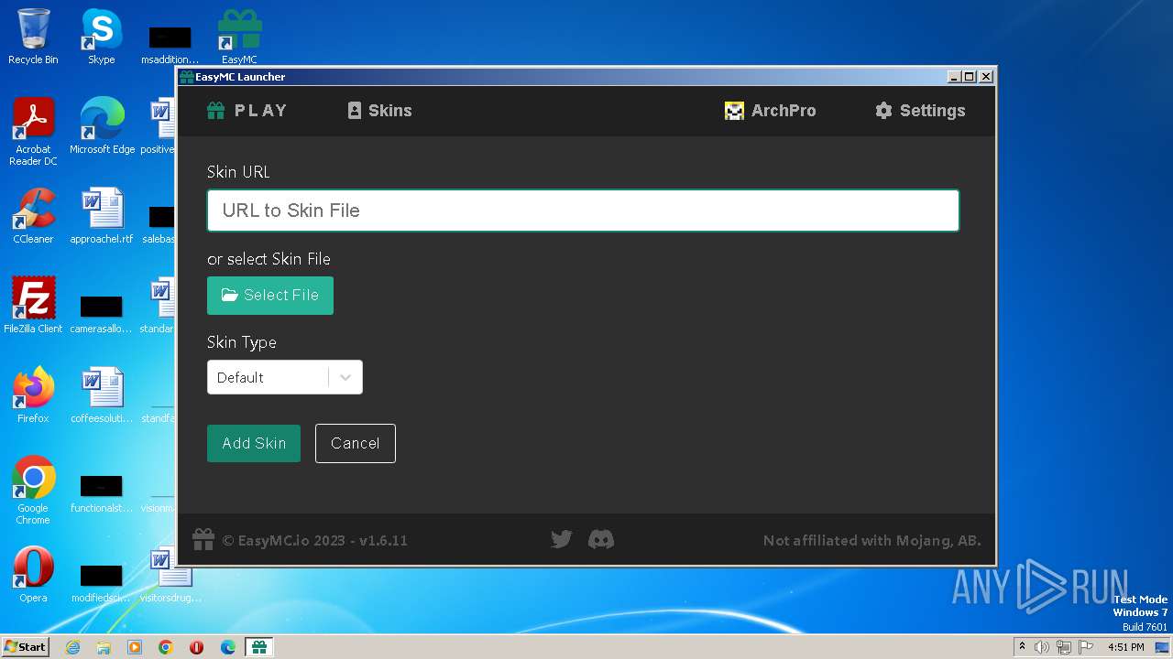Switch to the Skins tab
This screenshot has height=659, width=1173.
379,111
